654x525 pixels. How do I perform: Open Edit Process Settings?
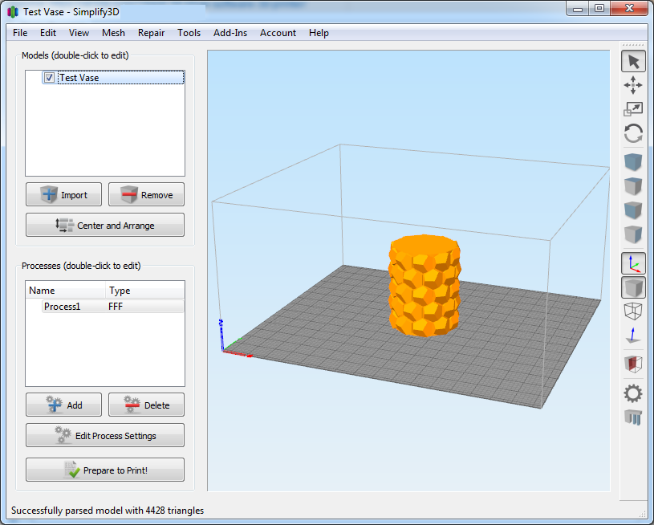105,435
